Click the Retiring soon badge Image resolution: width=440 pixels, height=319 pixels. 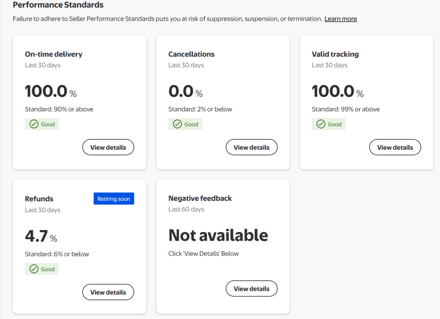[114, 199]
